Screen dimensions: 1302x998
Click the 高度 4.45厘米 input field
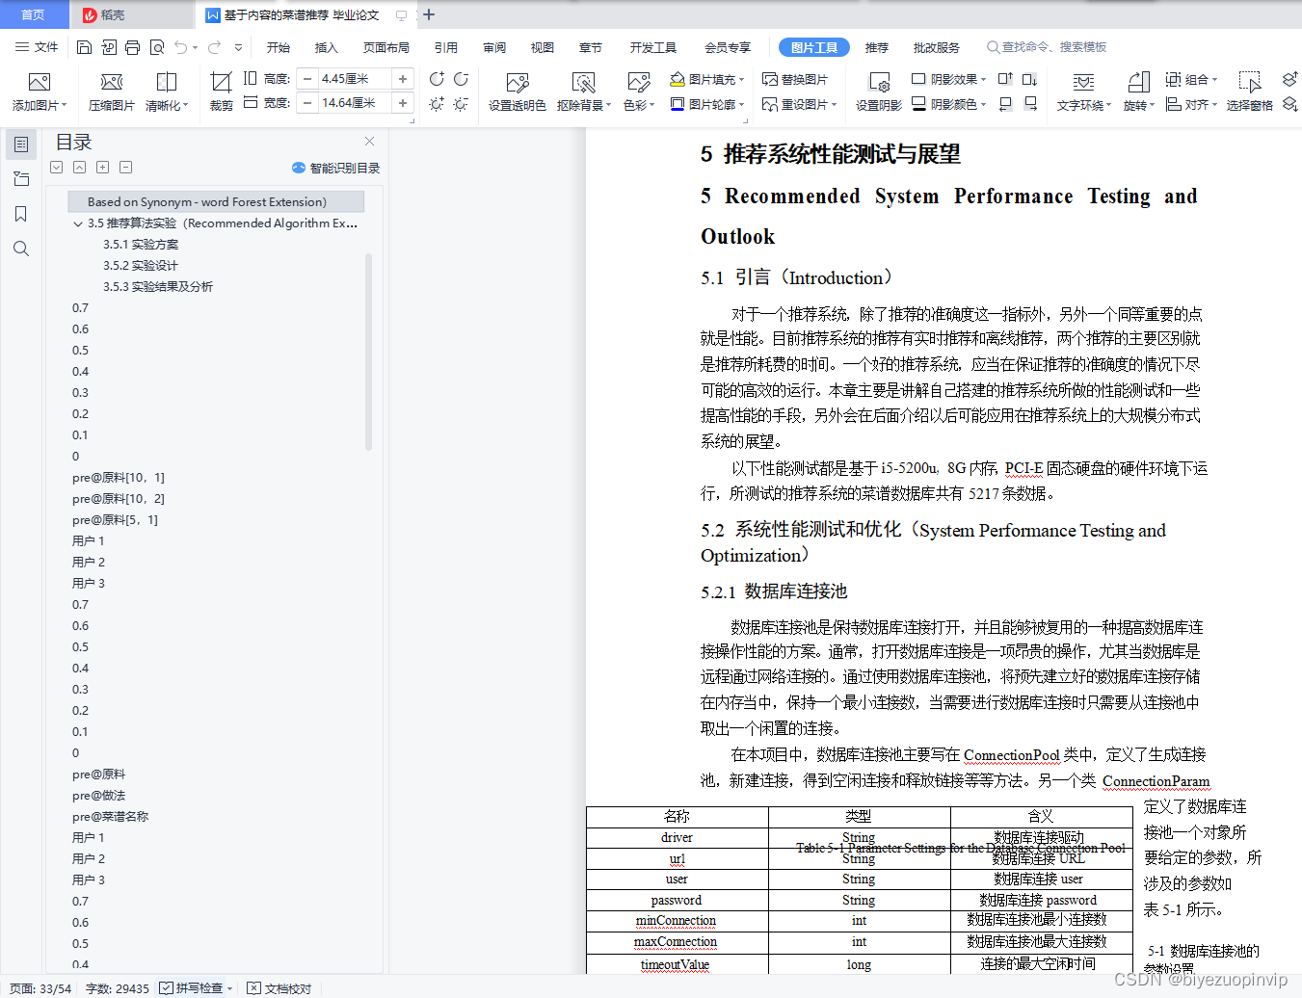tap(355, 79)
